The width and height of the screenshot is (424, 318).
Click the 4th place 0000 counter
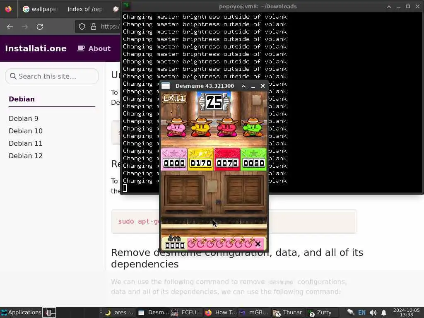[x=175, y=245]
